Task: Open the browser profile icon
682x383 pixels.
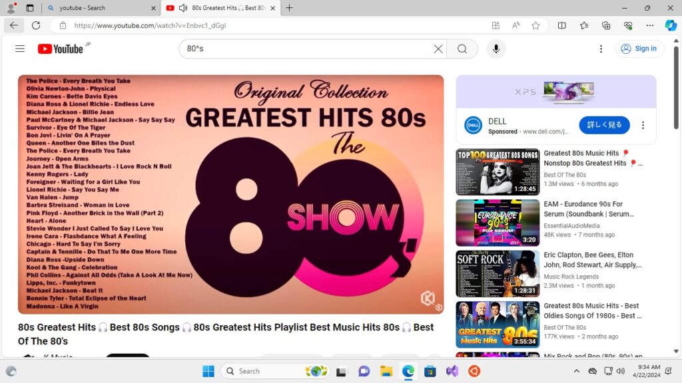Action: [x=11, y=7]
